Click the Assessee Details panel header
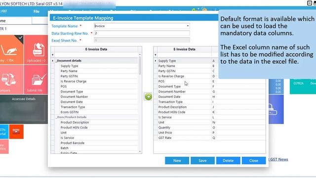The width and height of the screenshot is (316, 178). [24, 99]
